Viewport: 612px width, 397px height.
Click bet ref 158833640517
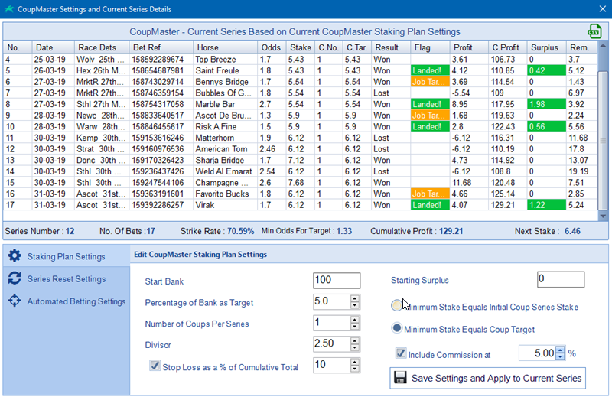click(x=161, y=116)
